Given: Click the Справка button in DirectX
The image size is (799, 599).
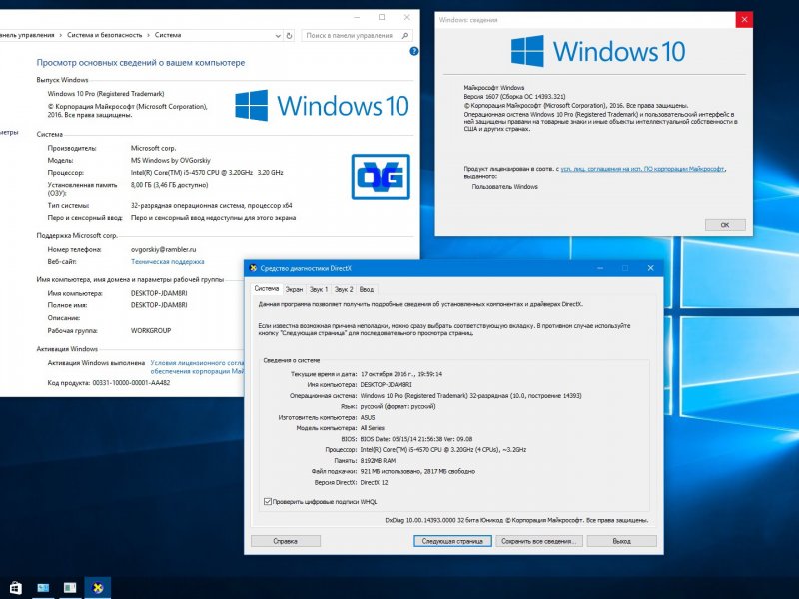Looking at the screenshot, I should tap(286, 541).
